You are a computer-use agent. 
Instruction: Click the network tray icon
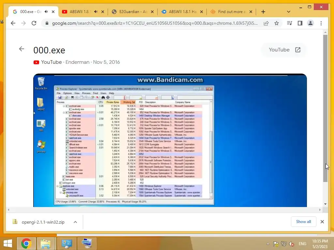tap(284, 244)
